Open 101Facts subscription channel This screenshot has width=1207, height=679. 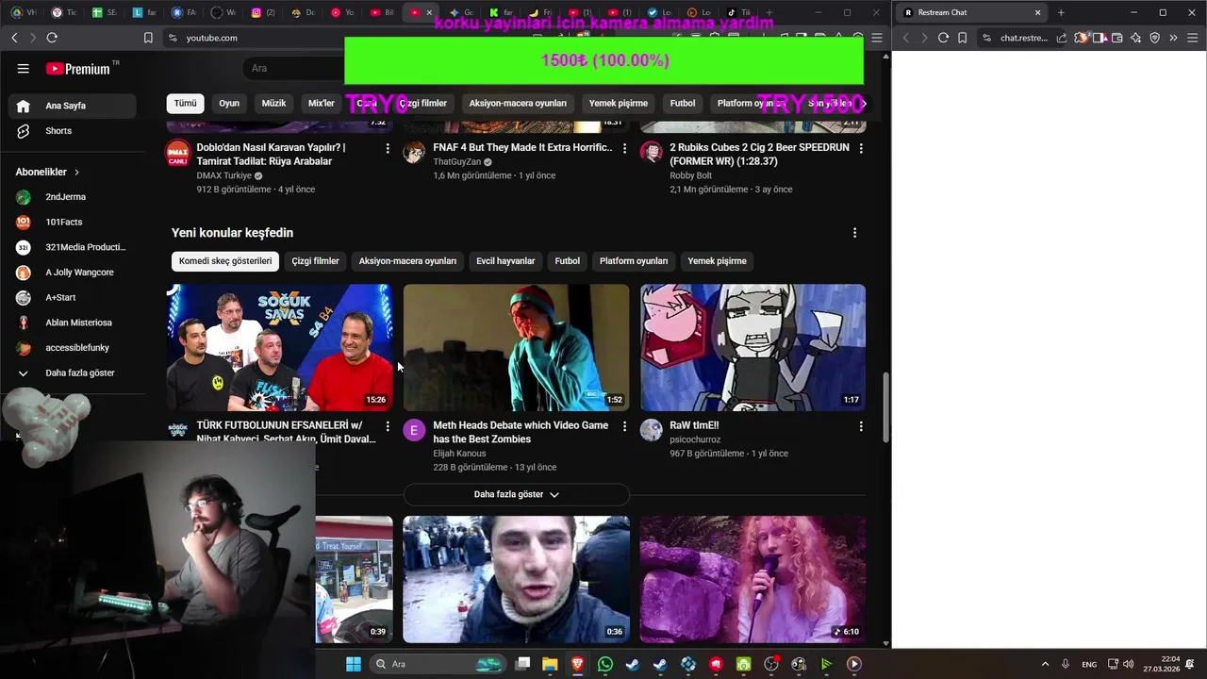point(64,223)
